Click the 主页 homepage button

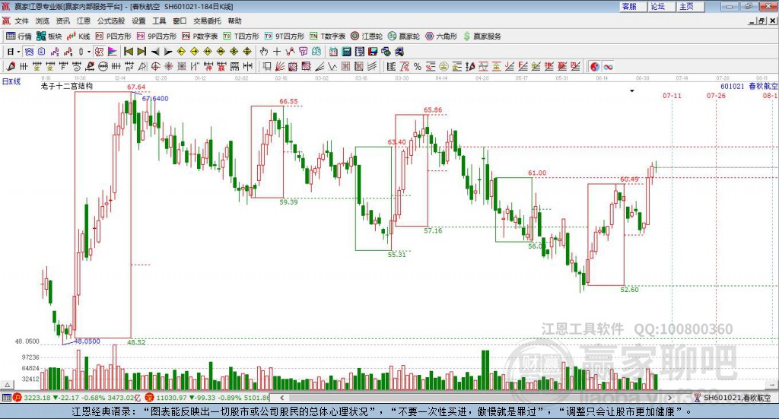(690, 6)
